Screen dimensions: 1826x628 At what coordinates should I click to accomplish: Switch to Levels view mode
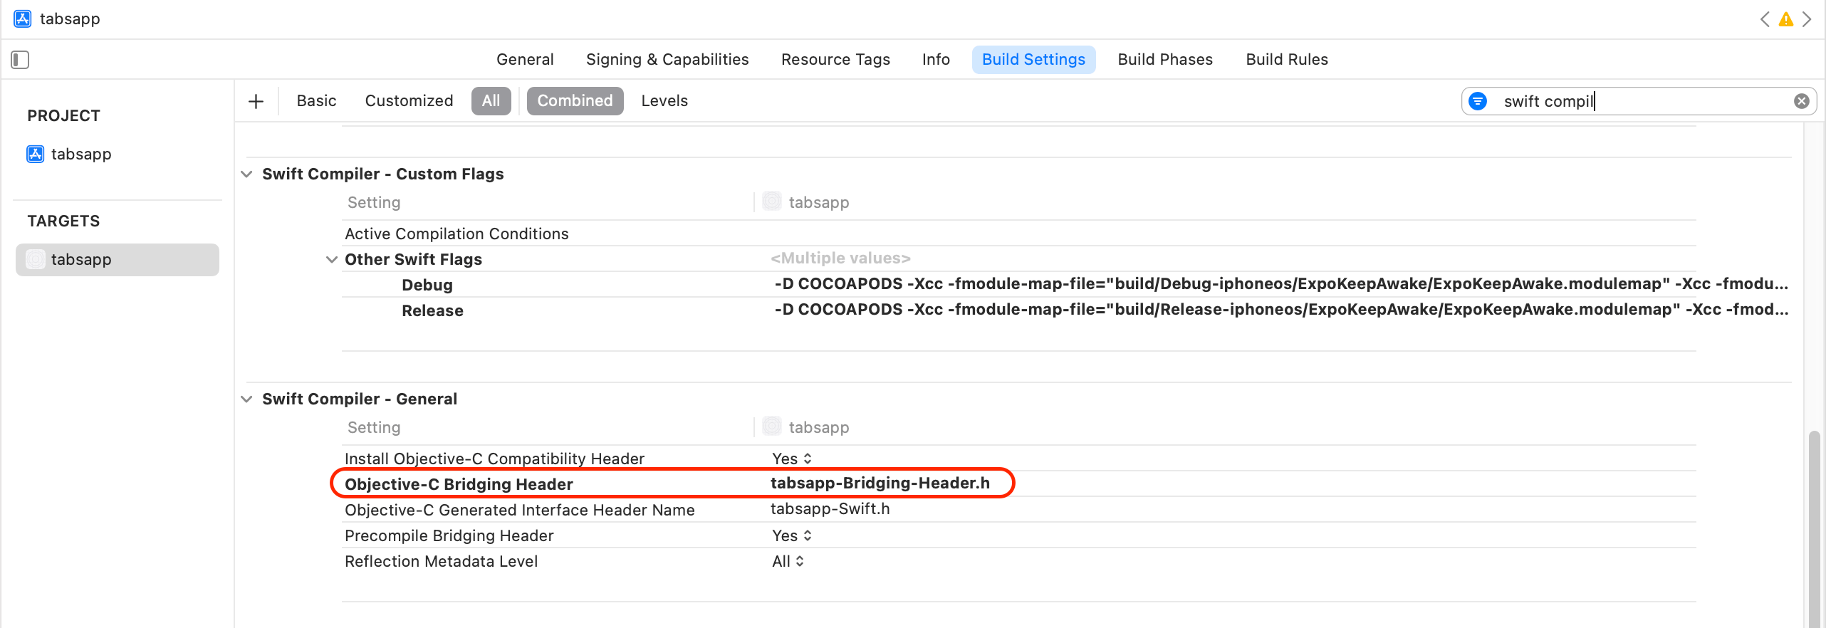[x=664, y=101]
